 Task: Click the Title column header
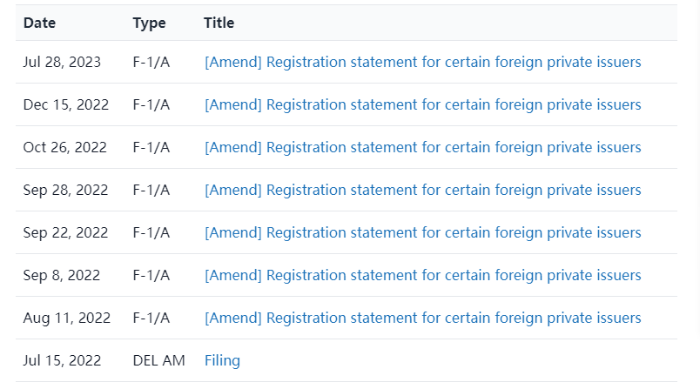(219, 23)
